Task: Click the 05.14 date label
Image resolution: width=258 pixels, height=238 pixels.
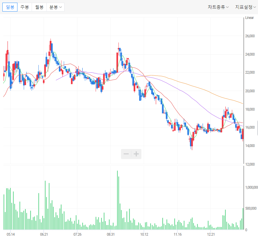Action: click(11, 234)
